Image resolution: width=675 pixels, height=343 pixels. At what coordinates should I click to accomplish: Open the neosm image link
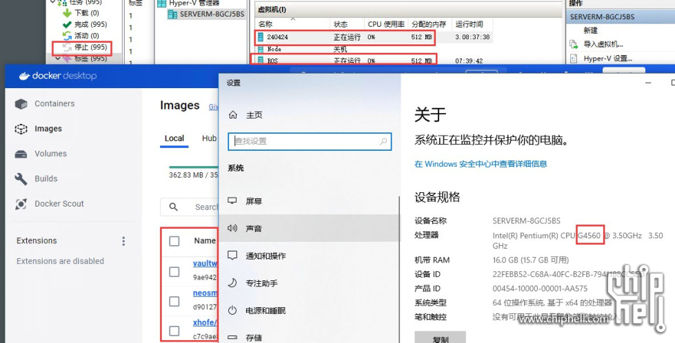[205, 293]
